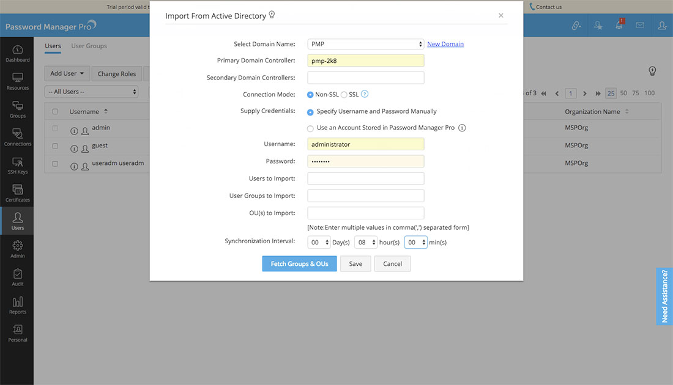
Task: Open the Audit section icon
Action: point(18,276)
